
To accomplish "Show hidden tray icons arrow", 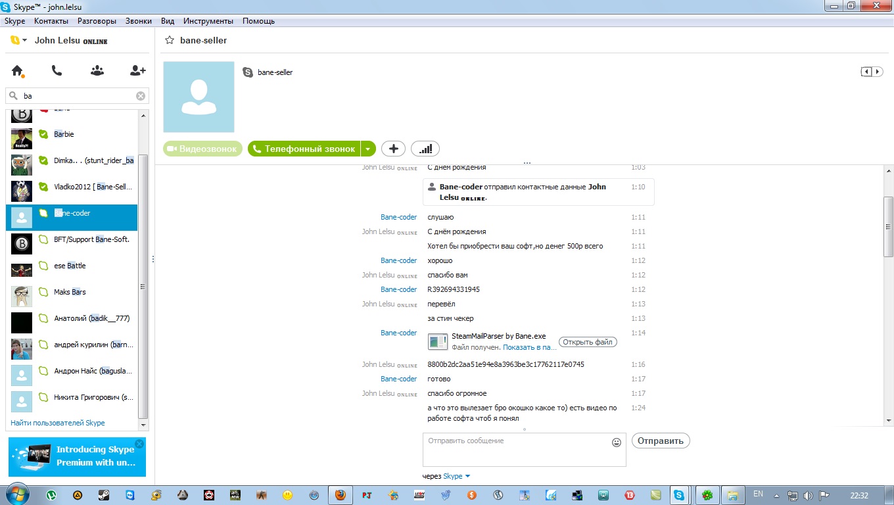I will 777,495.
